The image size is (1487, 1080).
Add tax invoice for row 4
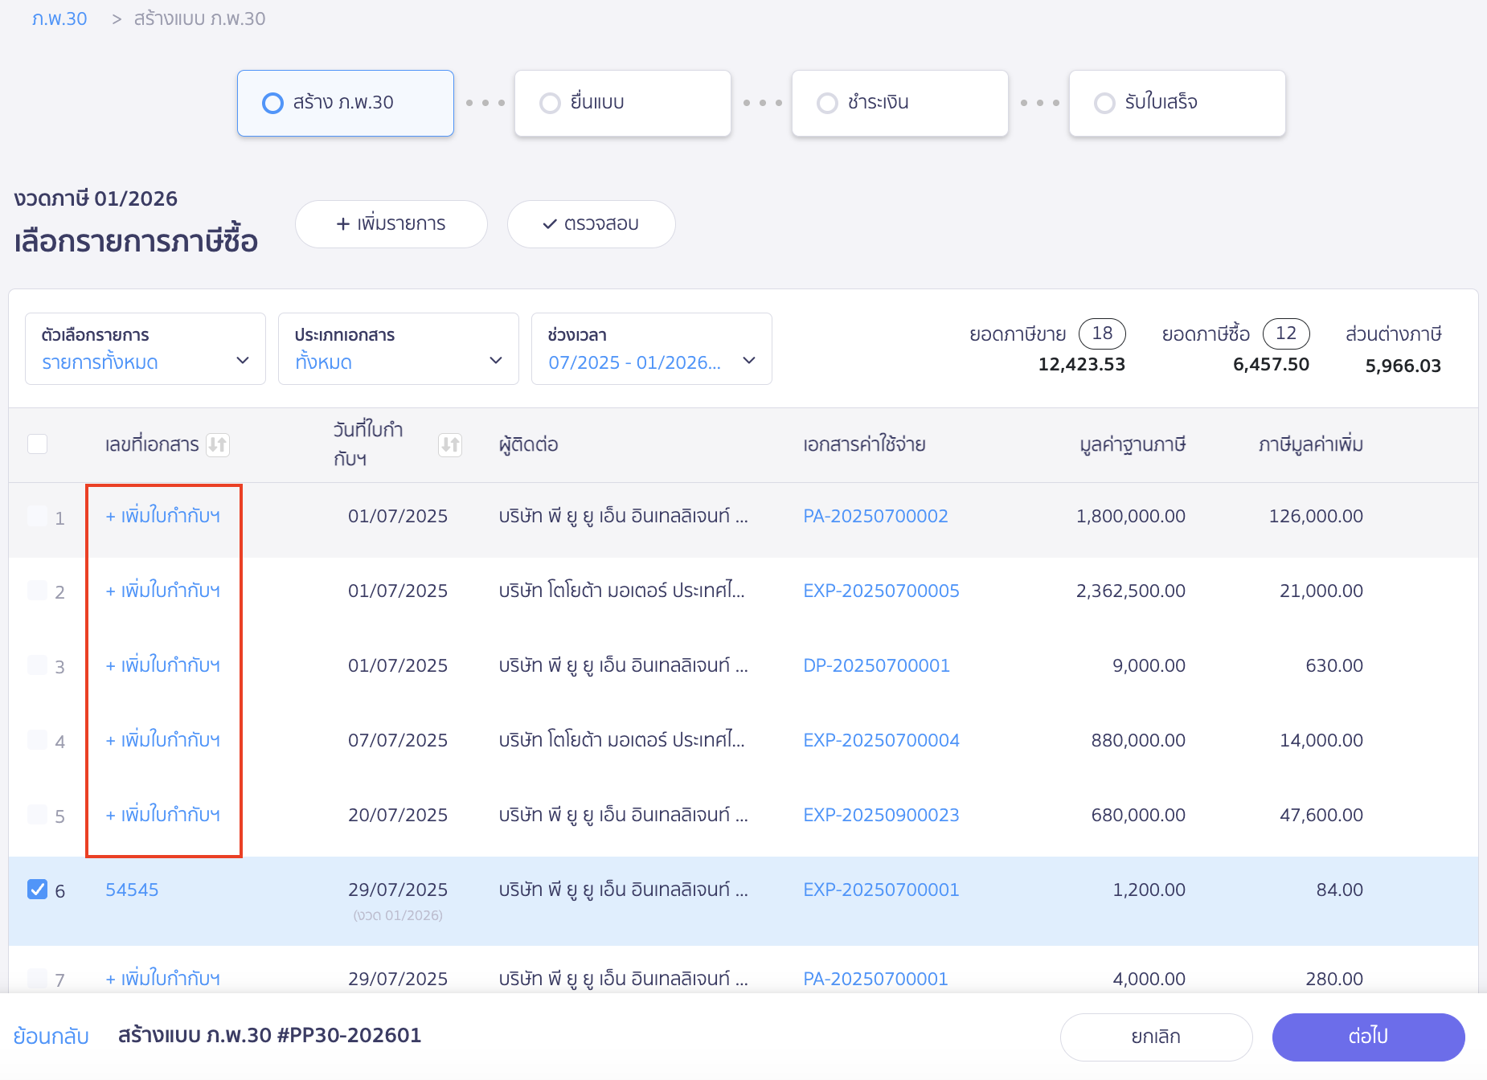(163, 740)
